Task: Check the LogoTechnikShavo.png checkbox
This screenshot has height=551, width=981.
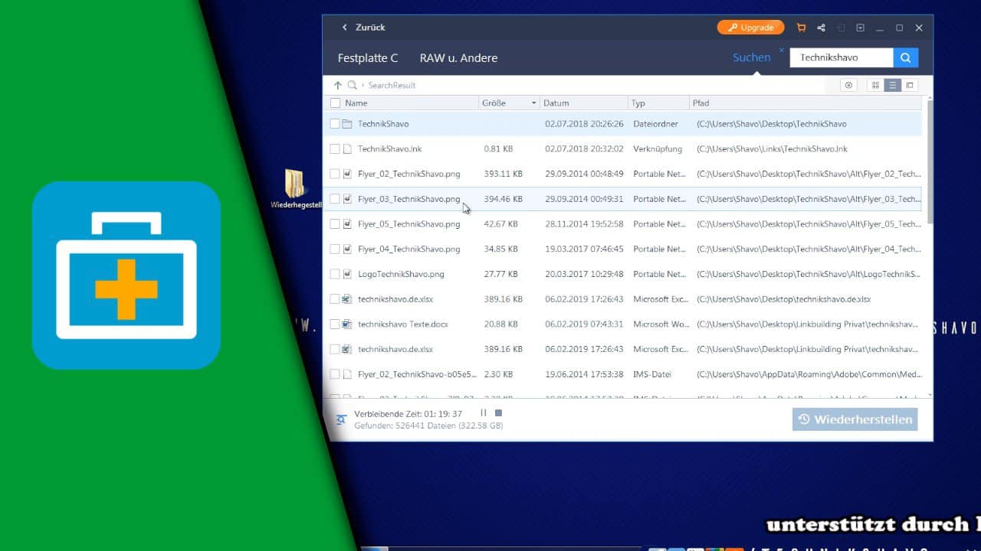Action: coord(335,274)
